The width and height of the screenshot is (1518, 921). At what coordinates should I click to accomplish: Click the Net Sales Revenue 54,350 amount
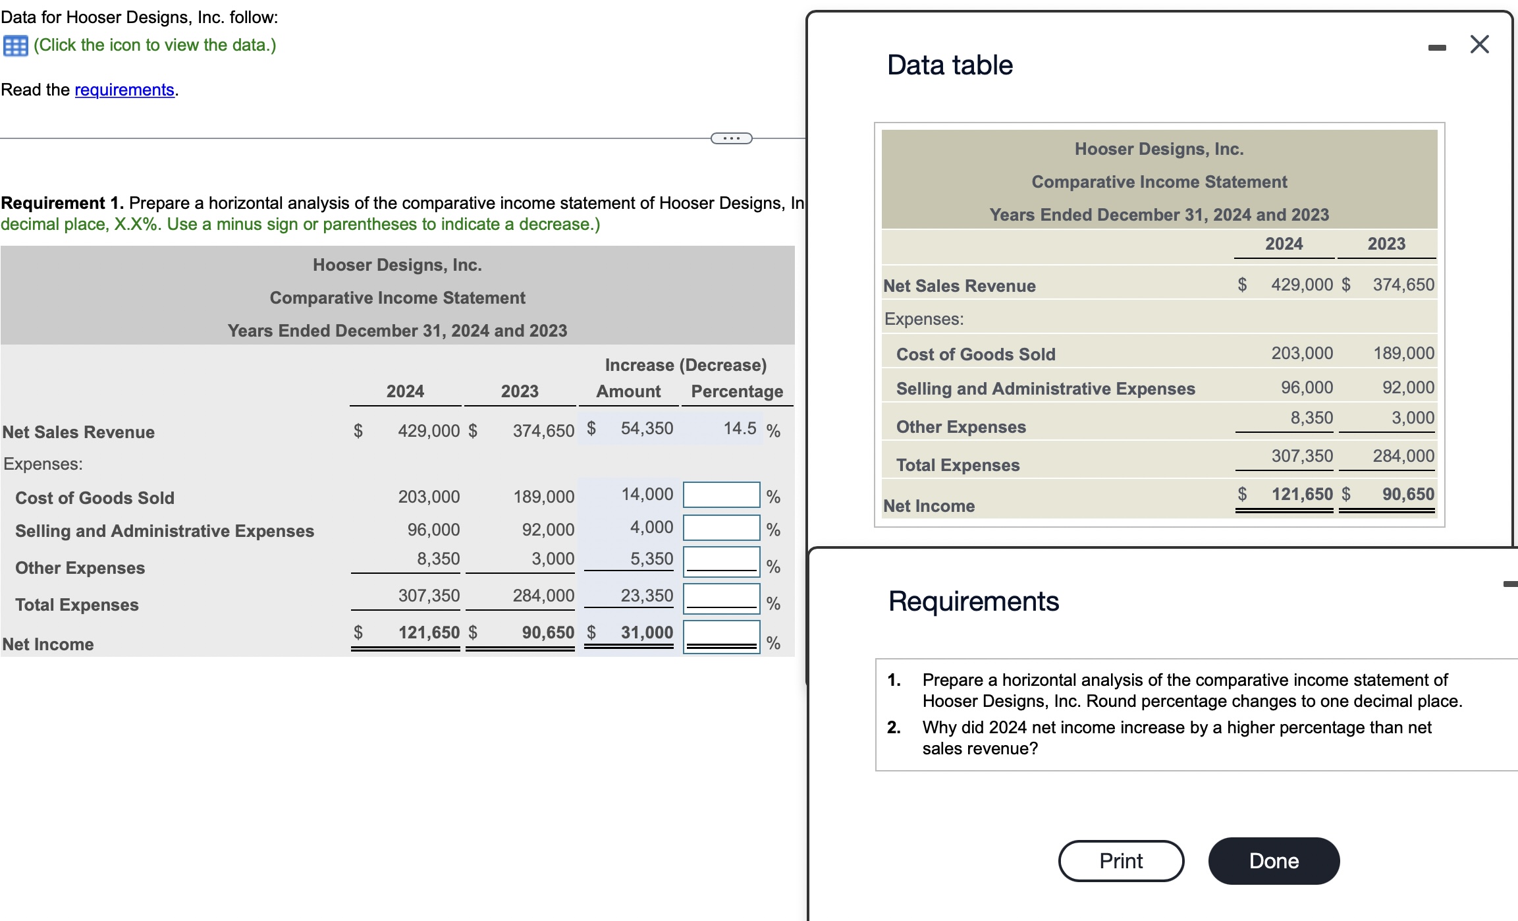646,429
